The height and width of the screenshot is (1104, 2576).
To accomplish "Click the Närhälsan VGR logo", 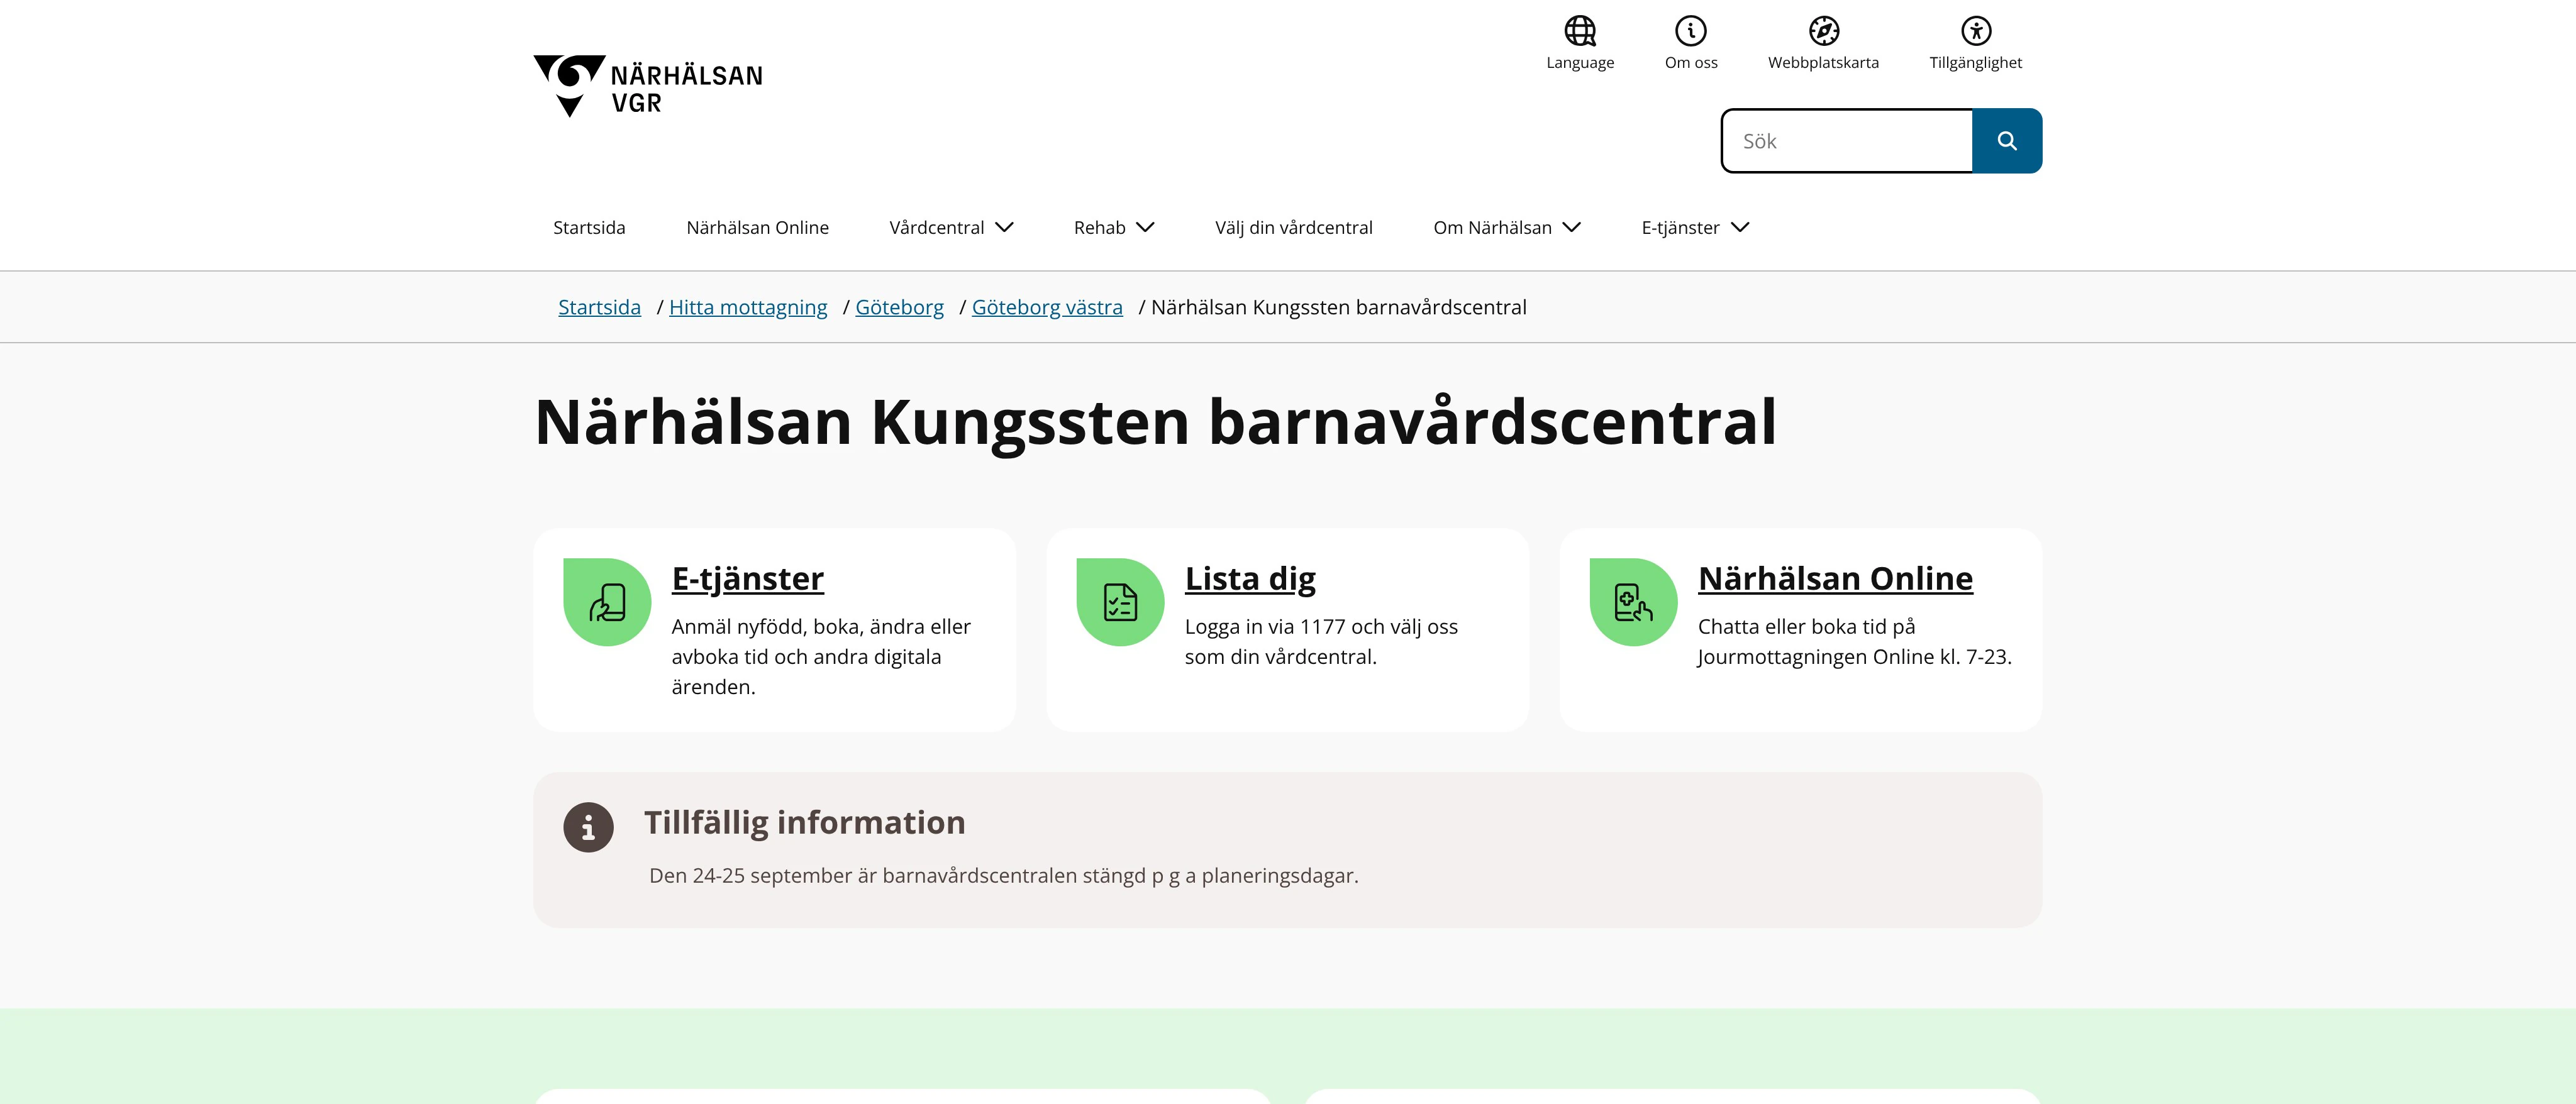I will 648,86.
